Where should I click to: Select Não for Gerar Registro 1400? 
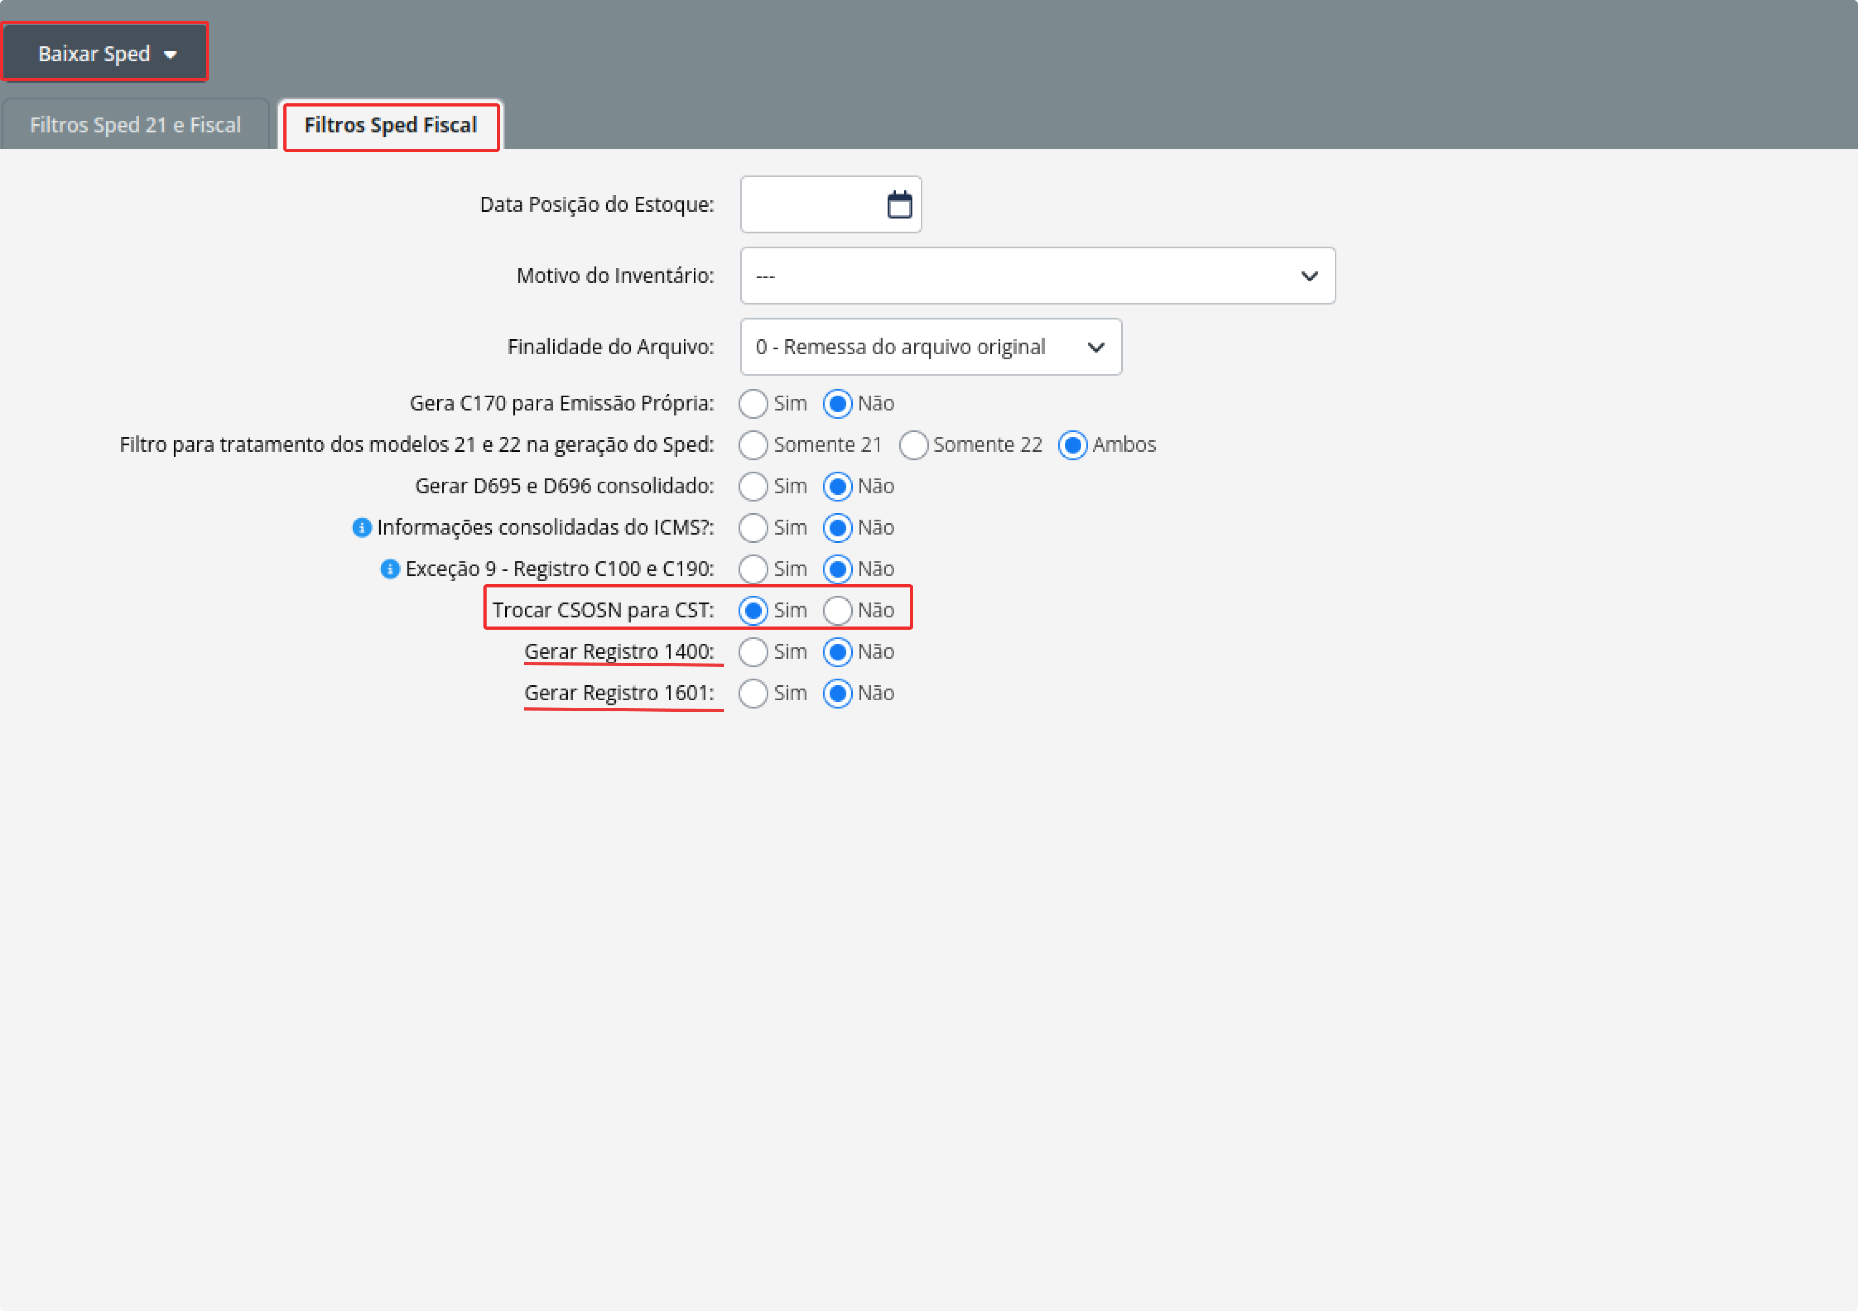[x=837, y=652]
